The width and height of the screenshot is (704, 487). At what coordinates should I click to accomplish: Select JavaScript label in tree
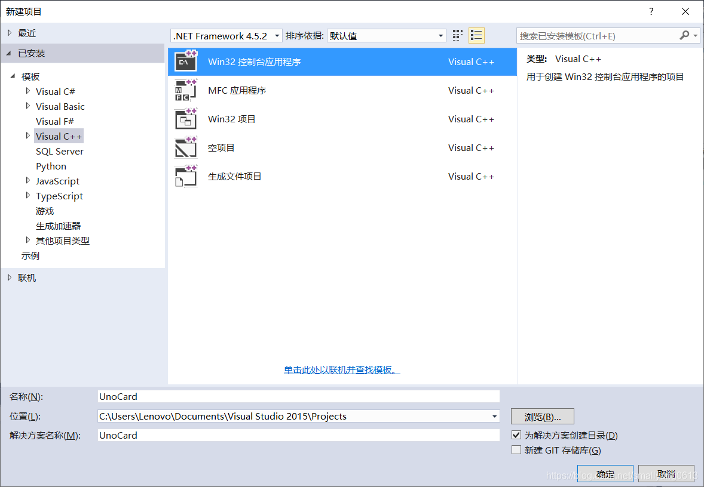point(57,181)
